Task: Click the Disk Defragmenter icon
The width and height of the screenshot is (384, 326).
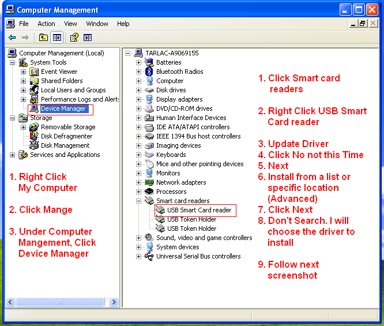Action: point(34,136)
